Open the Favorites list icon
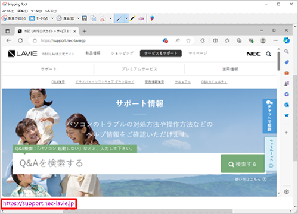This screenshot has width=298, height=214. point(227,40)
